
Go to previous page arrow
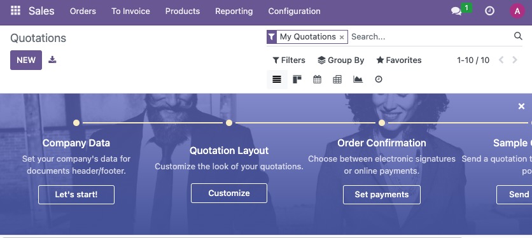(501, 60)
